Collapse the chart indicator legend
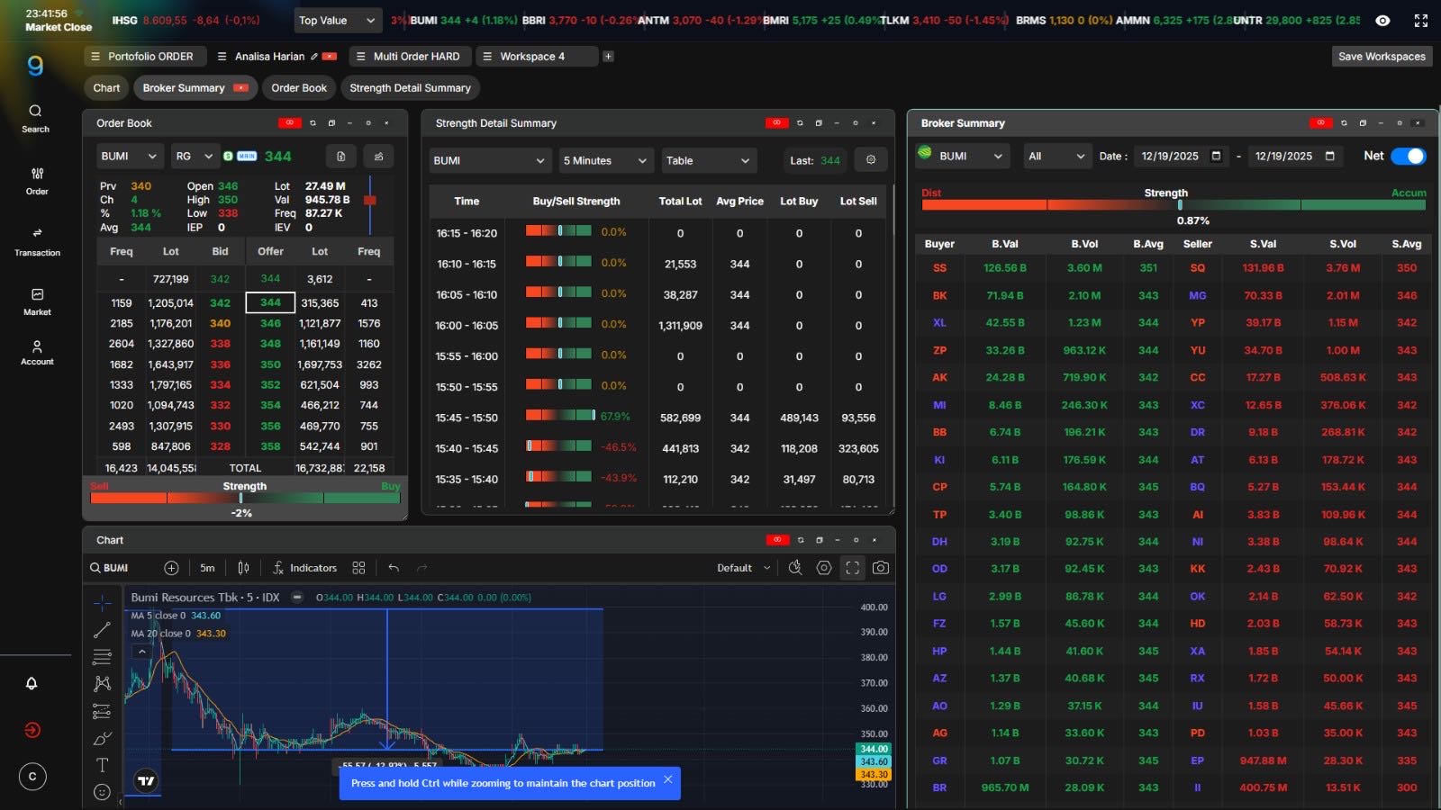Image resolution: width=1441 pixels, height=810 pixels. tap(141, 652)
